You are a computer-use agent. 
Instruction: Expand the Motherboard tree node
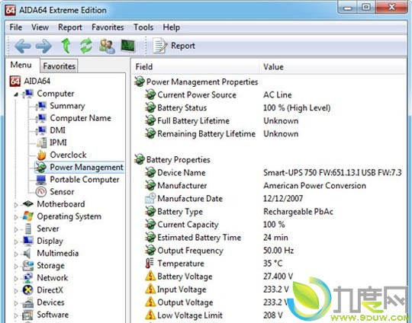tap(16, 205)
